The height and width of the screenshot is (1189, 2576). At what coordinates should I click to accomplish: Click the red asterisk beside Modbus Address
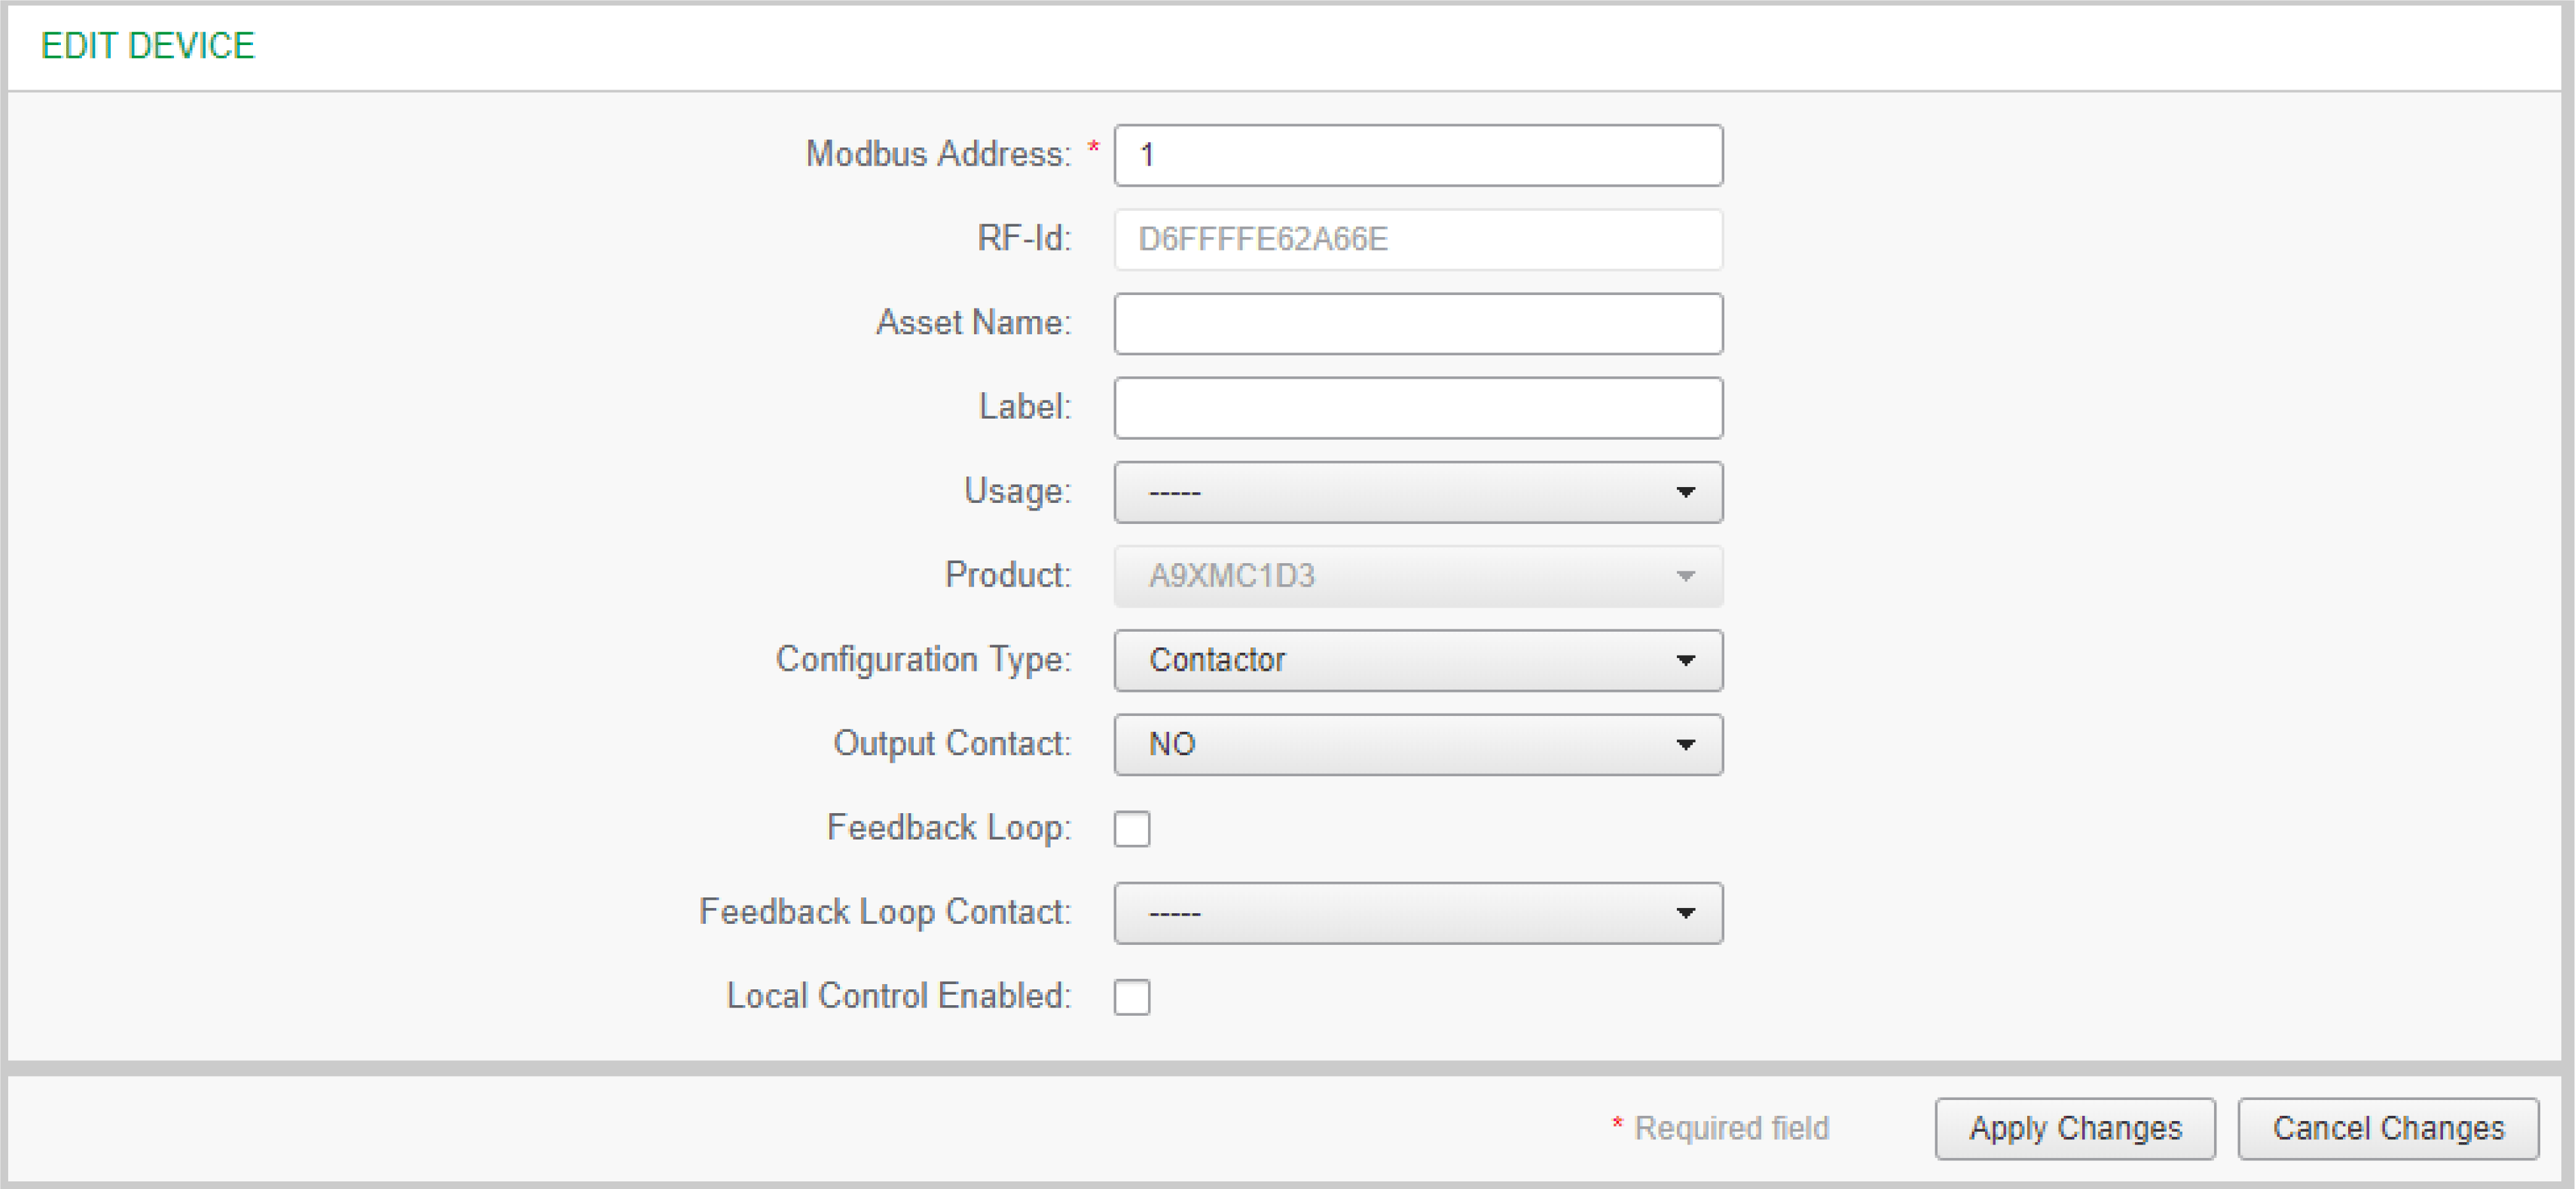[1093, 149]
